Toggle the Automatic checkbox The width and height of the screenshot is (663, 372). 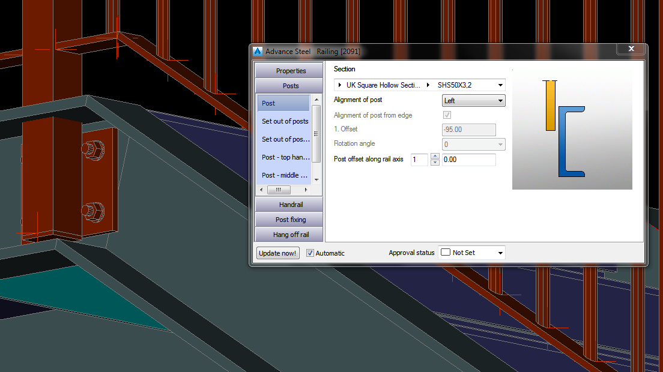point(310,253)
